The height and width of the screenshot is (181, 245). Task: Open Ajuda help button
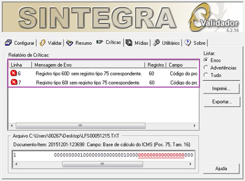coord(221,169)
